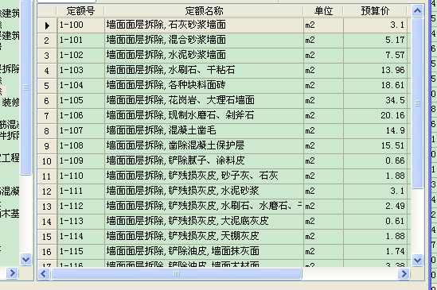The height and width of the screenshot is (290, 437).
Task: Select 墙面面层拆除, 各种块料面砖 name cell
Action: tap(205, 85)
